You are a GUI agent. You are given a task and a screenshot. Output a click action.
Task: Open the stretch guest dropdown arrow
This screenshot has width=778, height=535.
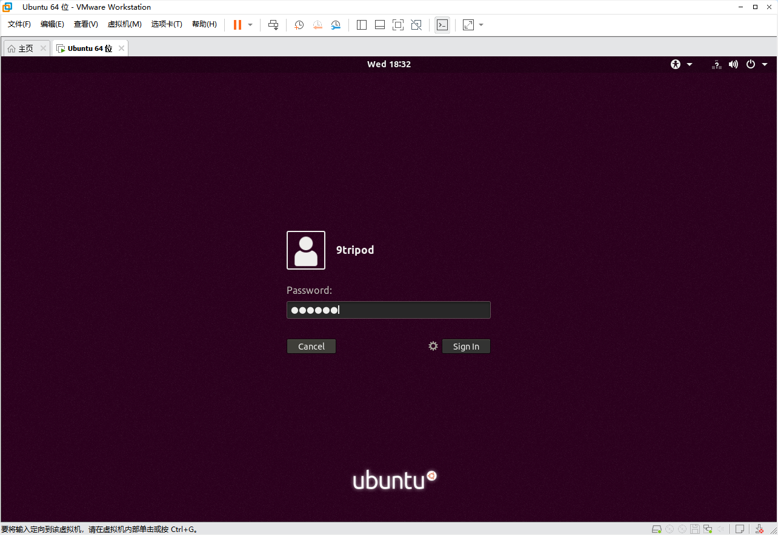[x=481, y=25]
